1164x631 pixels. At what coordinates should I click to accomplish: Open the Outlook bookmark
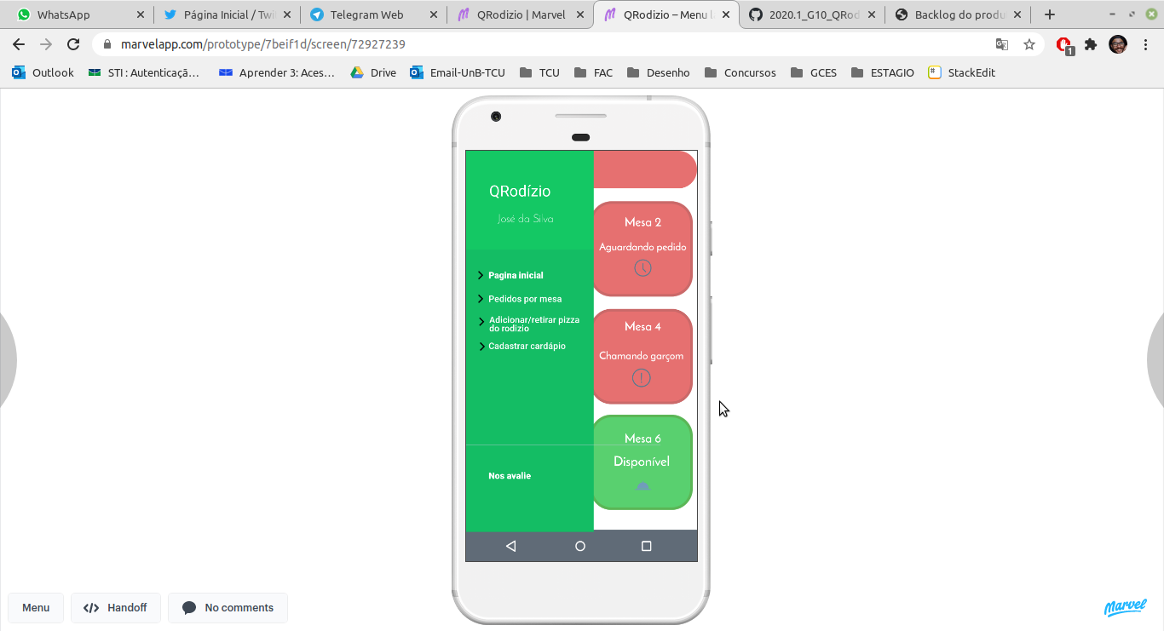tap(43, 72)
